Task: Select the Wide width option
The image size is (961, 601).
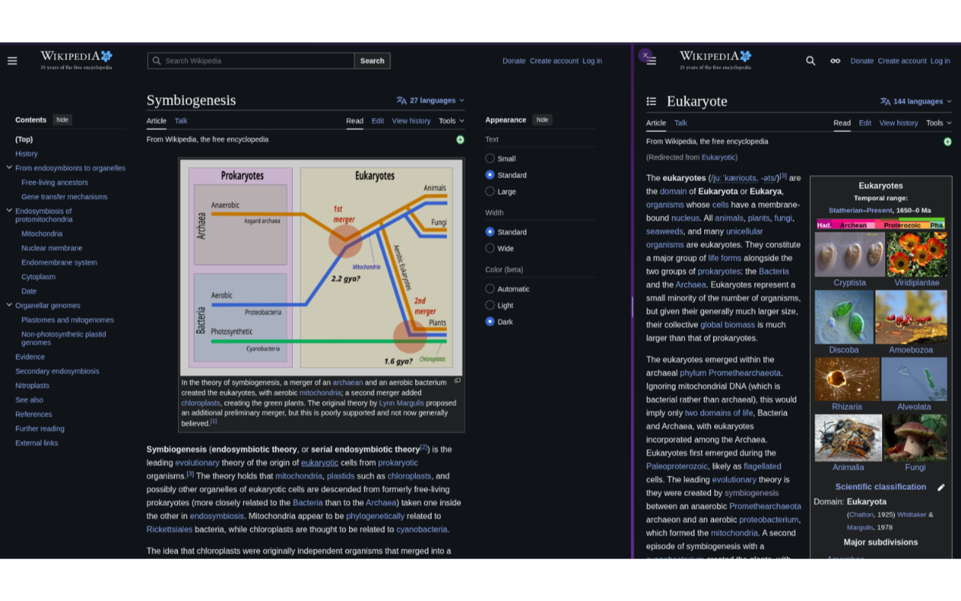Action: coord(490,249)
